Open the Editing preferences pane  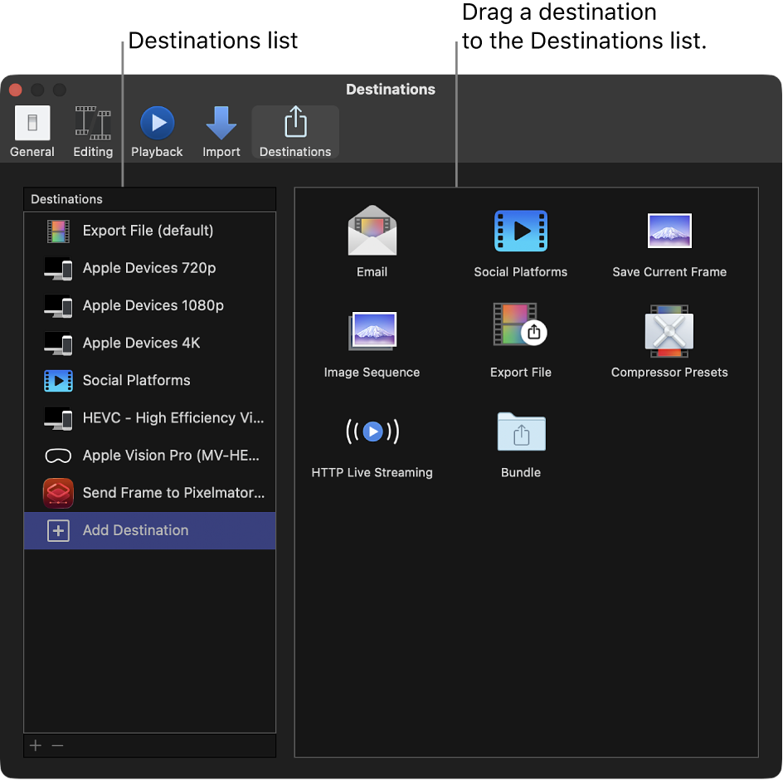[93, 132]
